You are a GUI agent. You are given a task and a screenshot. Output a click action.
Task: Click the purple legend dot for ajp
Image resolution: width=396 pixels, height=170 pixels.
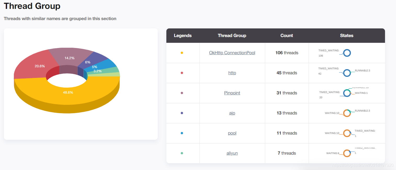tap(182, 113)
